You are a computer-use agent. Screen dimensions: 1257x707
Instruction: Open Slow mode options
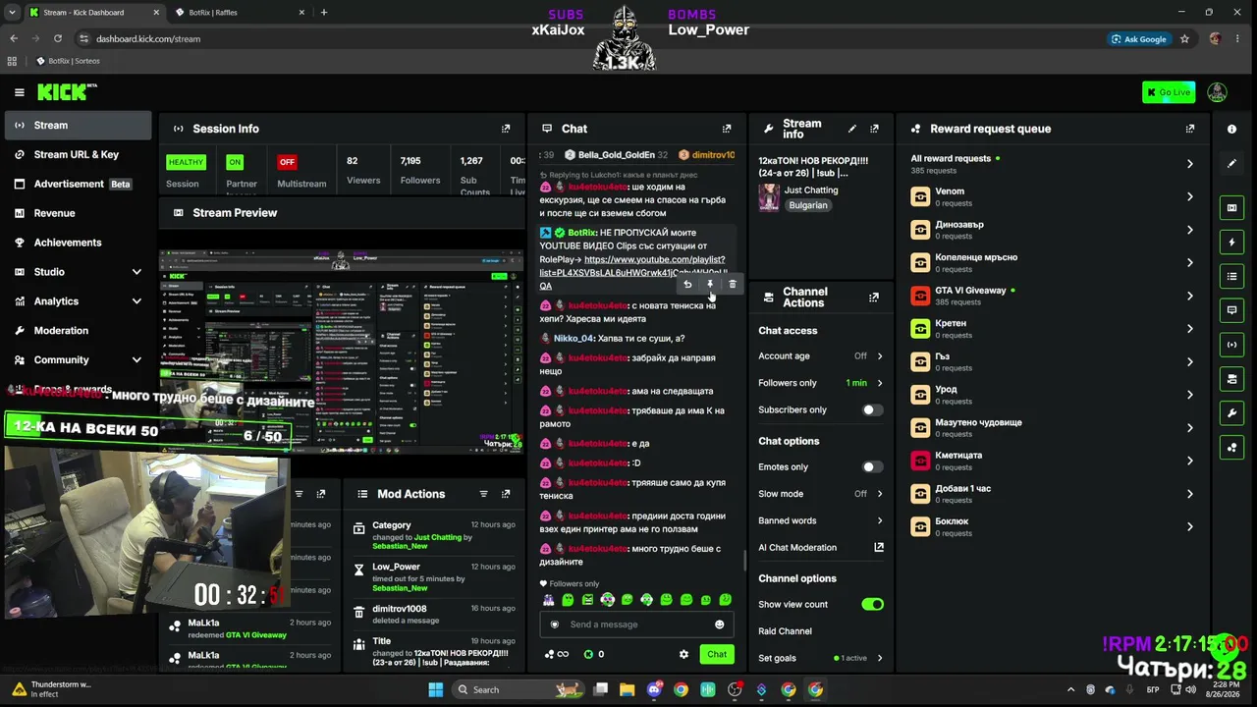821,494
